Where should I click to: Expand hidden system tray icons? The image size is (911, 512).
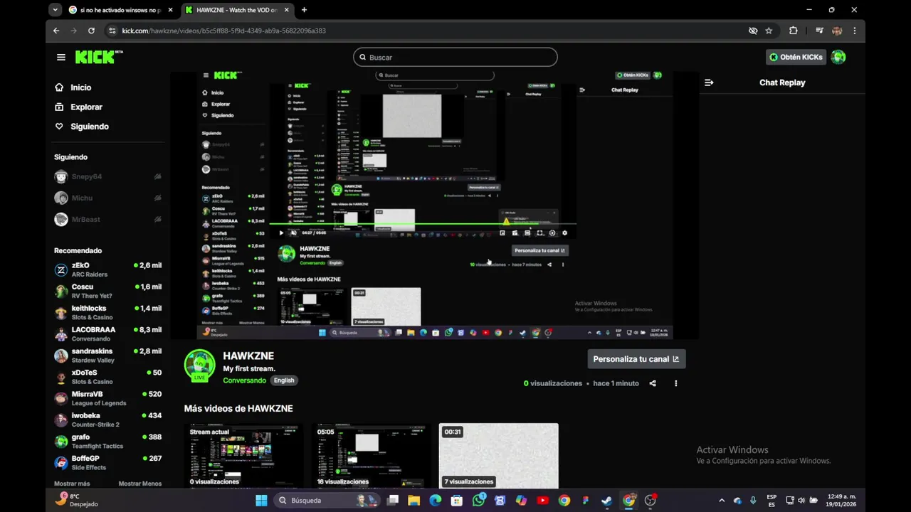(x=722, y=501)
